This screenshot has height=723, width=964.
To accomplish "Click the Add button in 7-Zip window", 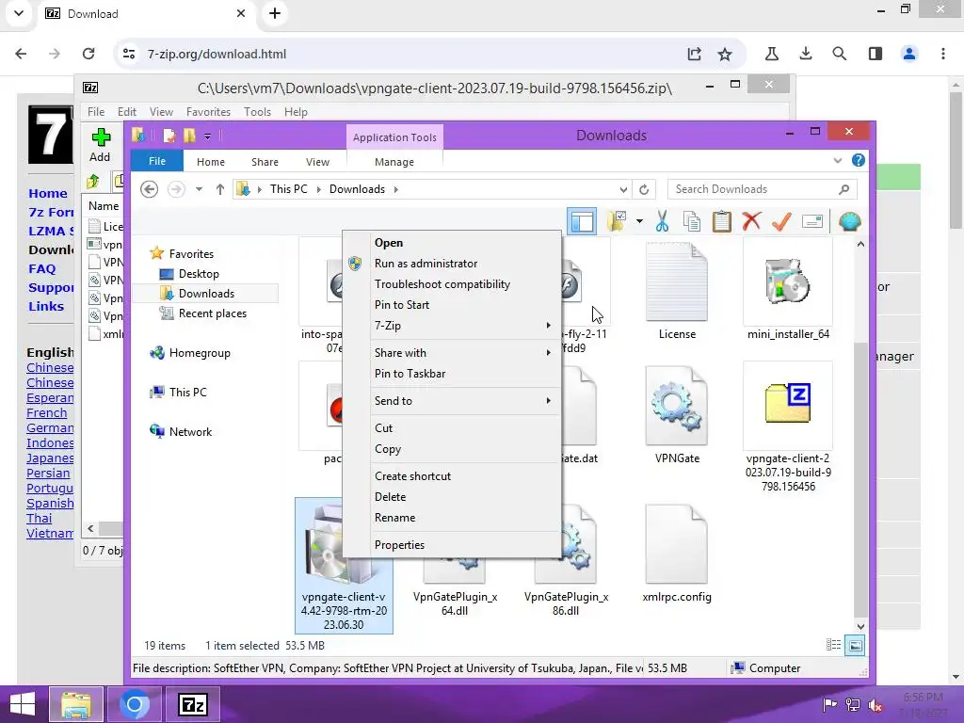I will coord(100,145).
